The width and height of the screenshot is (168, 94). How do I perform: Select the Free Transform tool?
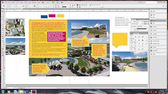(x=3, y=34)
